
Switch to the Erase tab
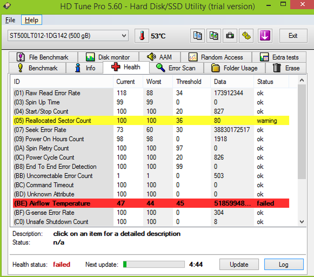point(286,68)
